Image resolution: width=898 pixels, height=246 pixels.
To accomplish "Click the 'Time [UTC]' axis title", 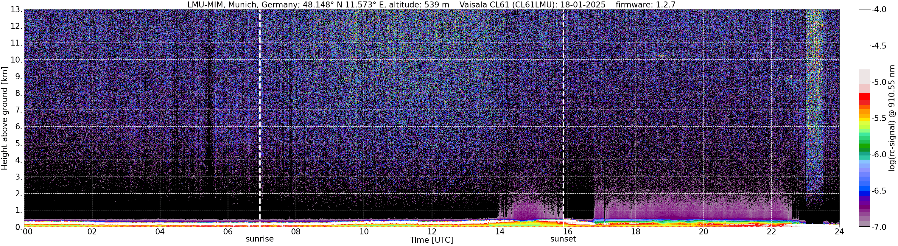I will coord(432,240).
